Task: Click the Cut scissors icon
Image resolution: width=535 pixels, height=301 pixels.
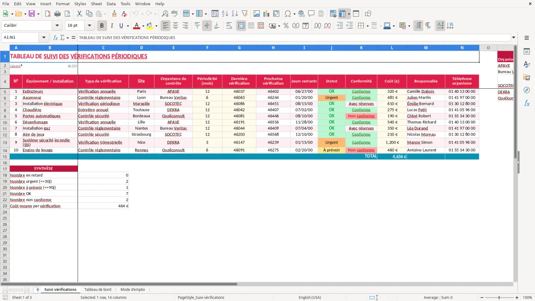Action: coord(79,14)
